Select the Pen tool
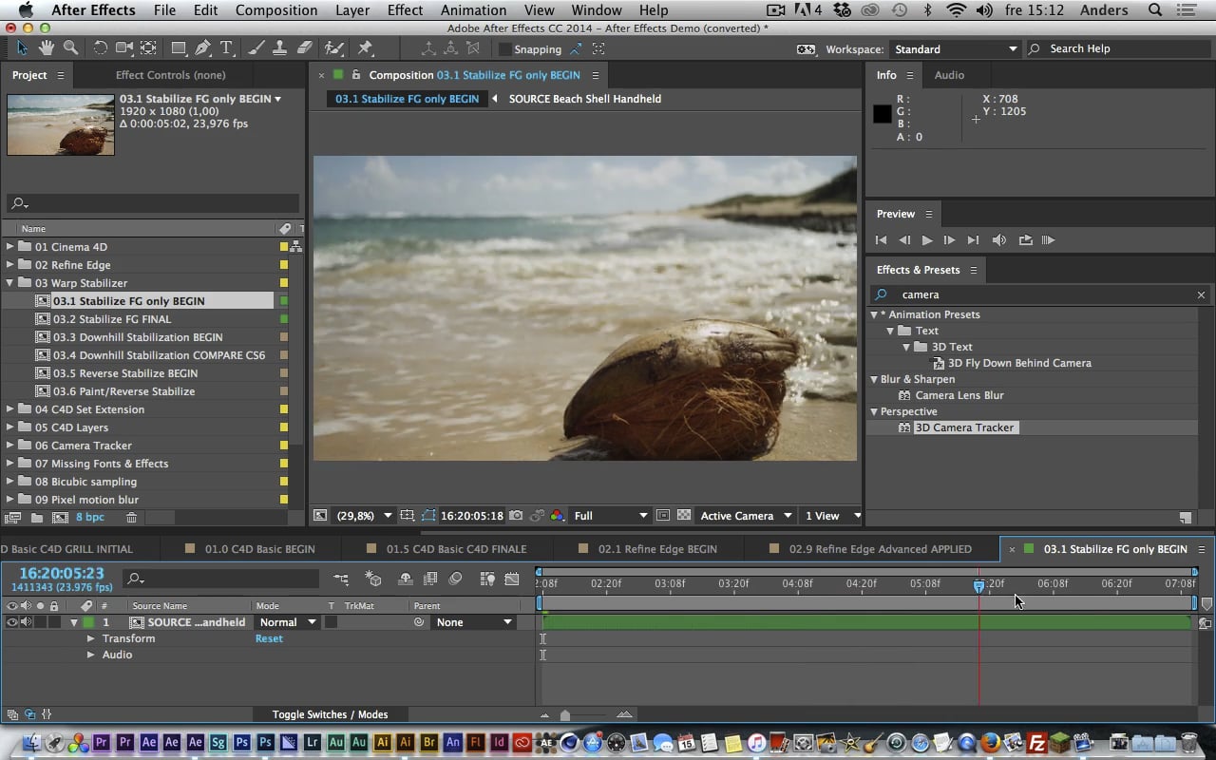 (x=202, y=48)
